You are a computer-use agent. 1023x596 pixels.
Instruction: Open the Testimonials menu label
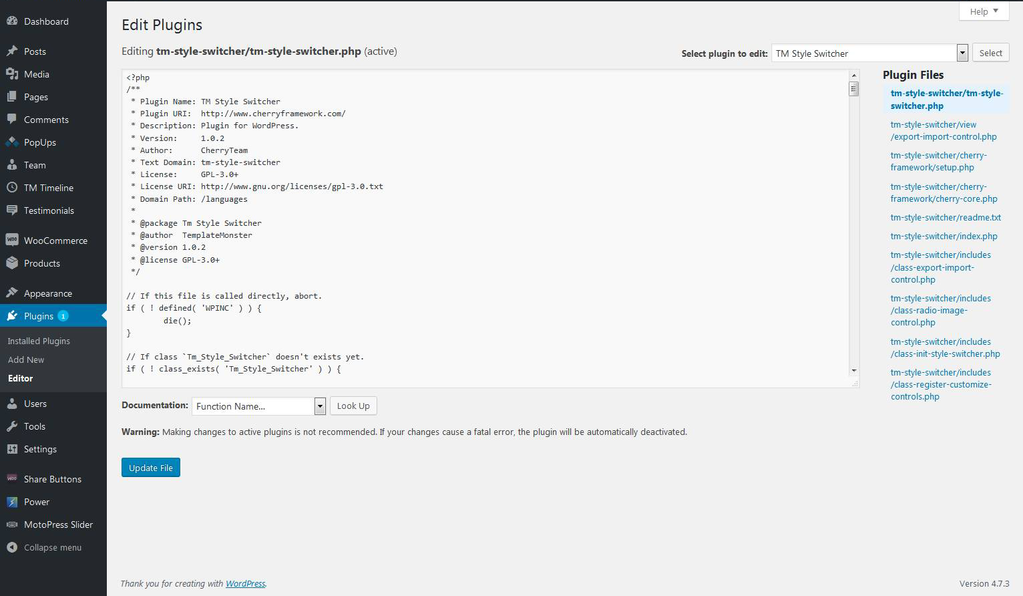(x=49, y=210)
